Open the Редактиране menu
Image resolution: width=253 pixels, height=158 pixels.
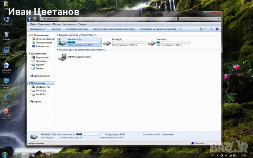[x=44, y=24]
